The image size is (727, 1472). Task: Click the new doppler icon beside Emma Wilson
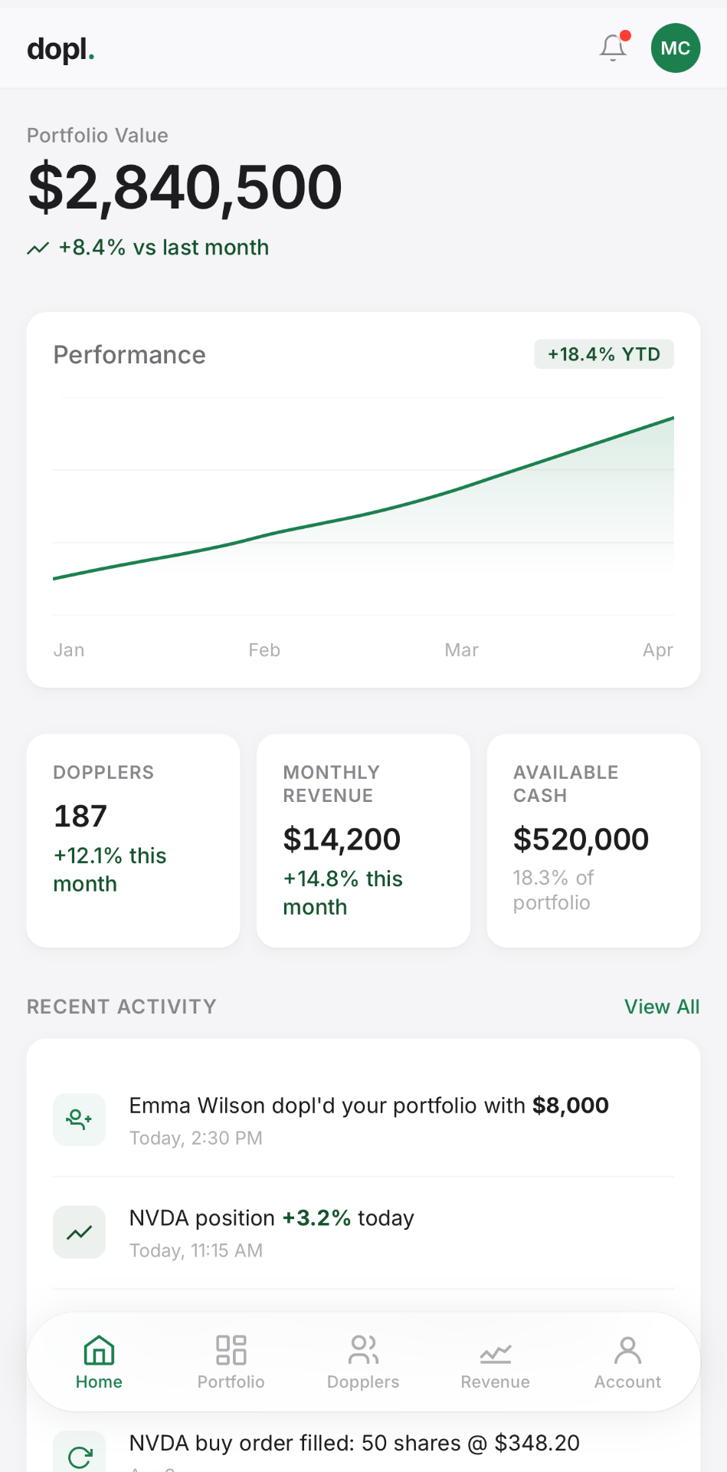click(x=80, y=1119)
